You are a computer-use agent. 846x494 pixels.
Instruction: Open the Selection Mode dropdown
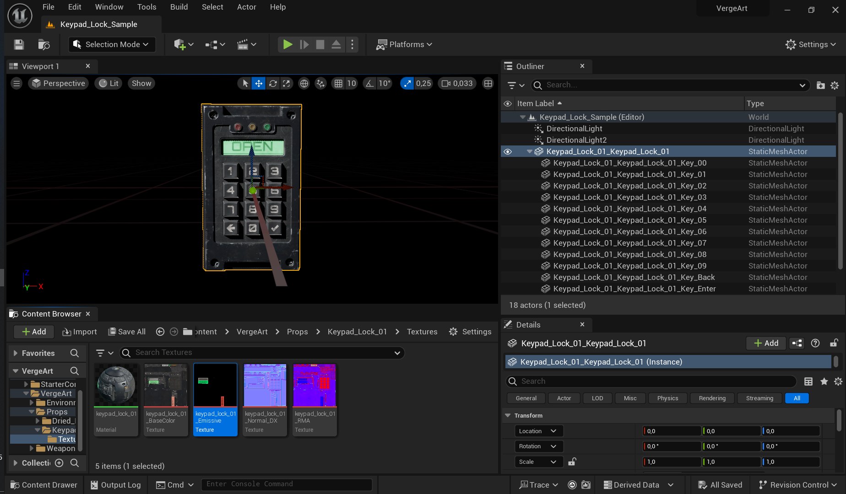[112, 44]
